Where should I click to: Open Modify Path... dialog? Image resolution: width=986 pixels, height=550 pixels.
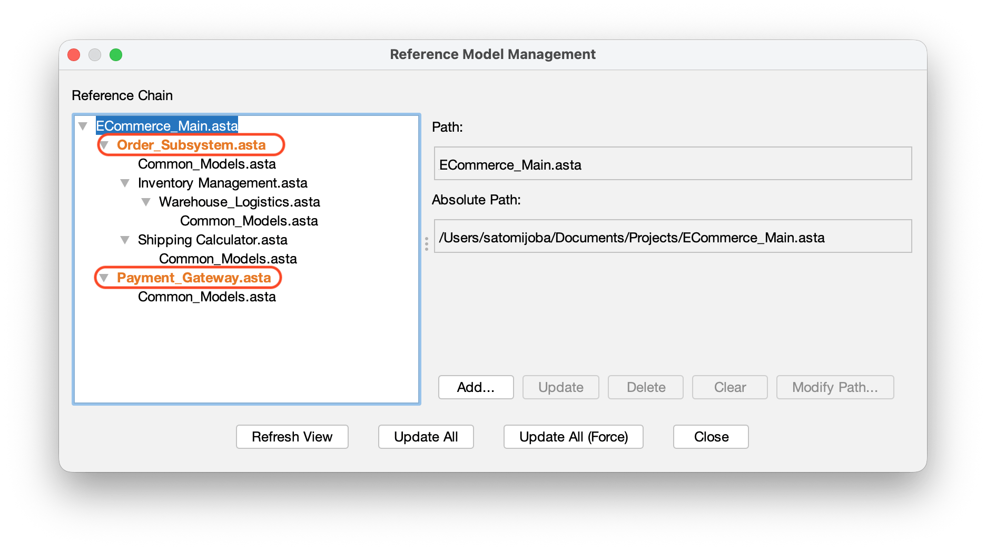tap(835, 387)
